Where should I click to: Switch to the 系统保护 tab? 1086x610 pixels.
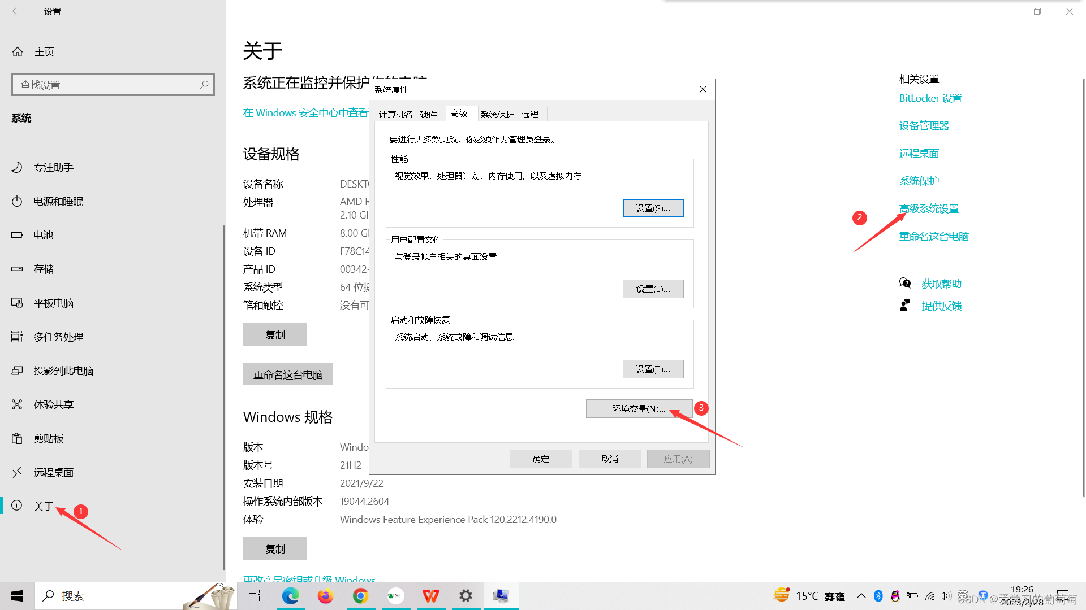(x=497, y=114)
